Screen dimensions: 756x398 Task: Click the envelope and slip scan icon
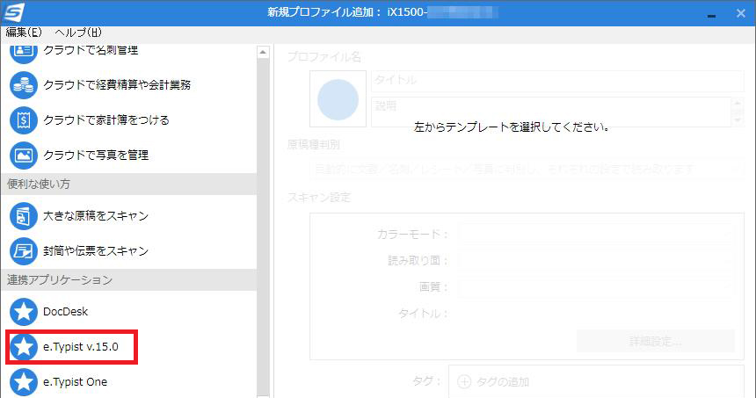(x=23, y=251)
